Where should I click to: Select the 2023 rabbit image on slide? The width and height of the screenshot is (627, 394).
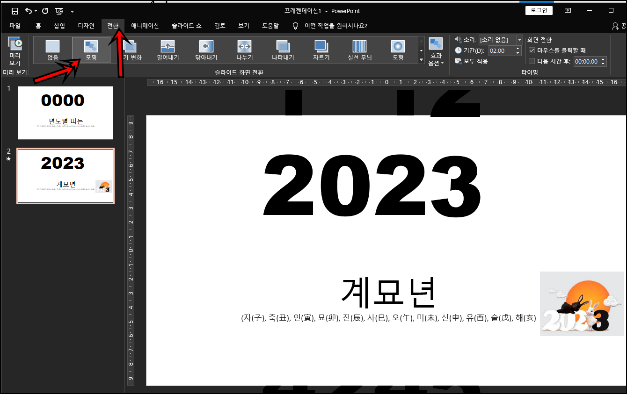click(582, 303)
